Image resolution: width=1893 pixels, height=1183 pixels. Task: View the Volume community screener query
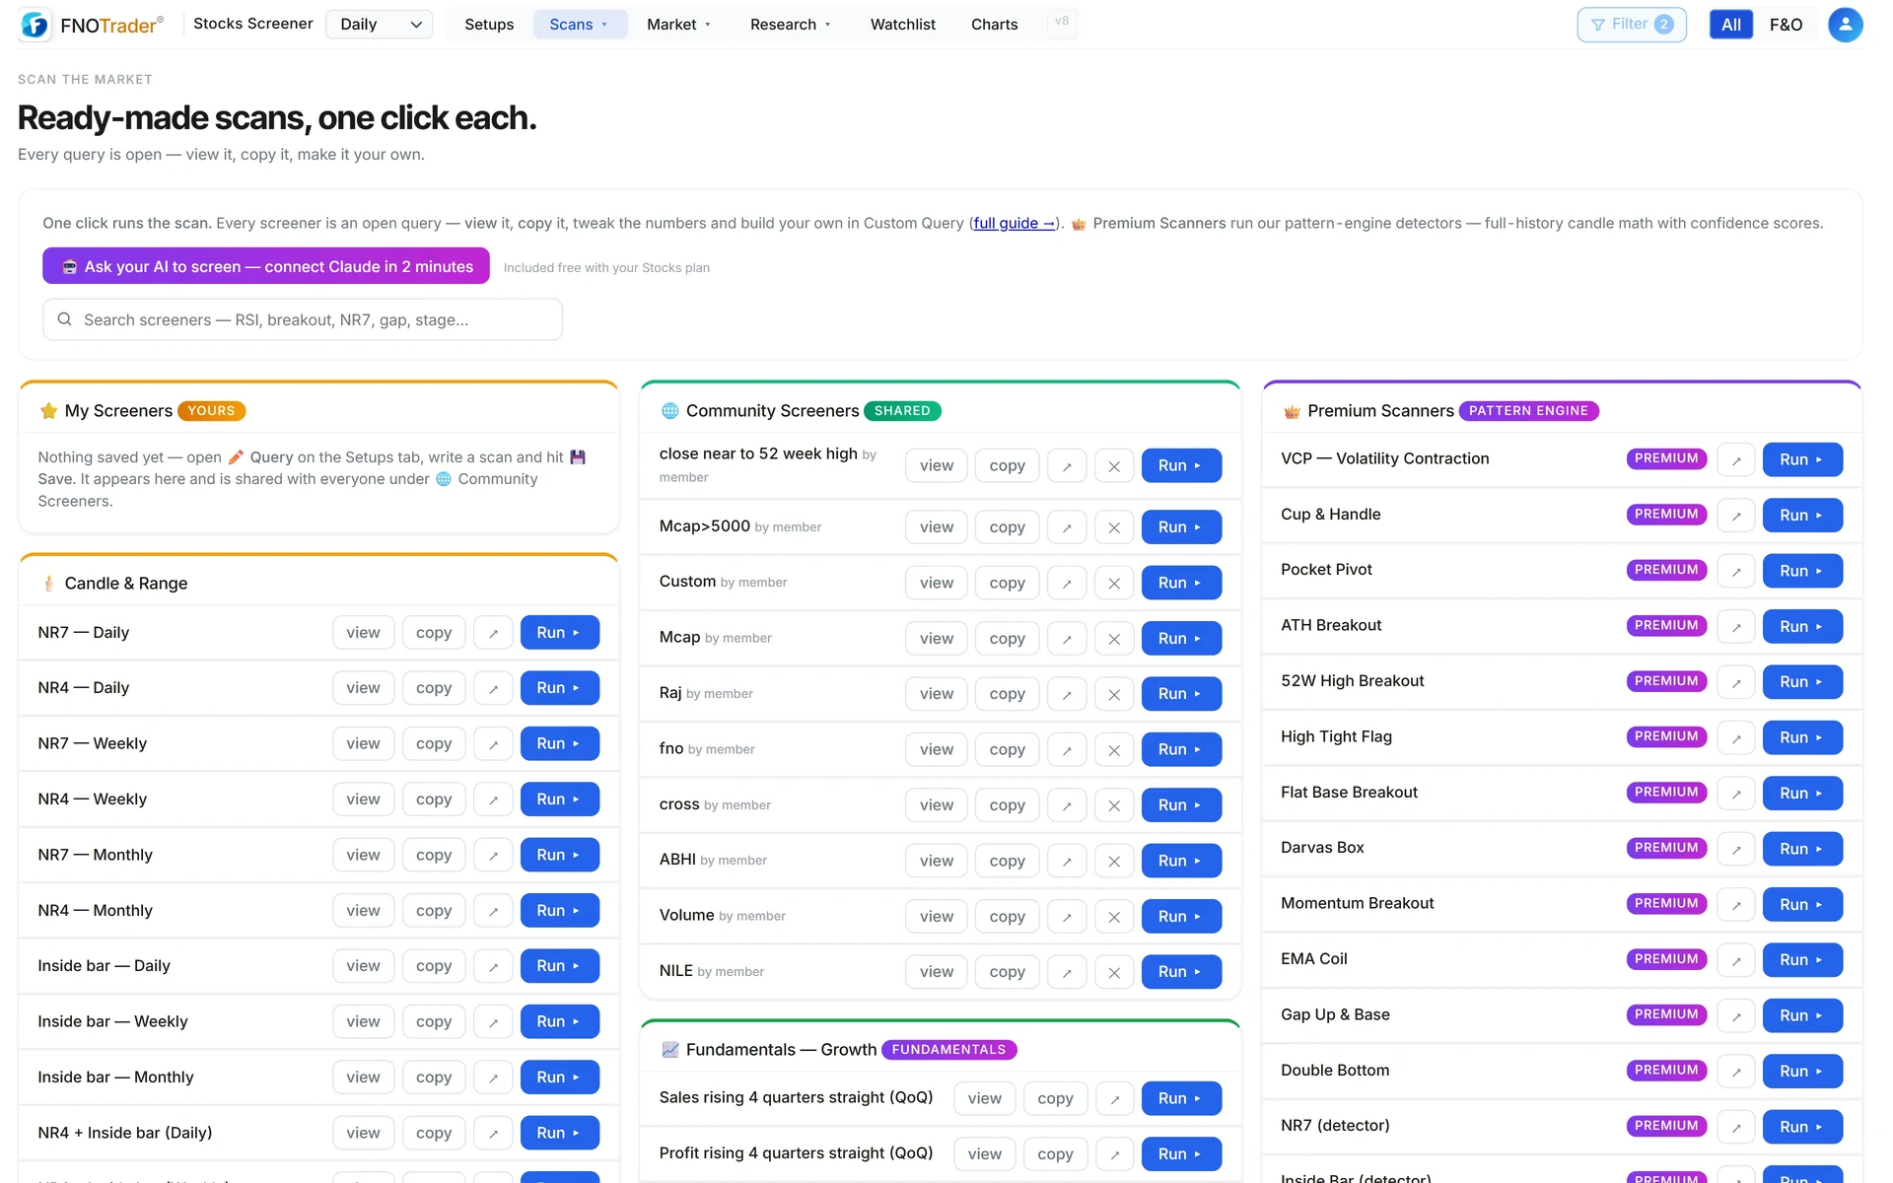click(x=937, y=917)
